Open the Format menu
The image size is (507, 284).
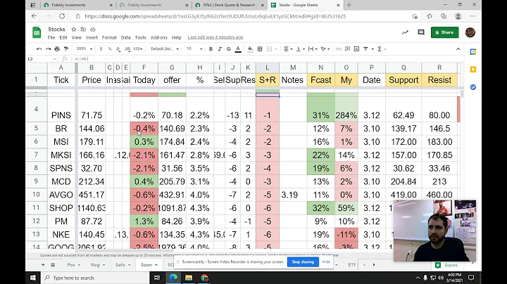click(x=109, y=37)
